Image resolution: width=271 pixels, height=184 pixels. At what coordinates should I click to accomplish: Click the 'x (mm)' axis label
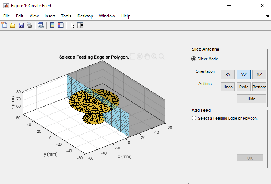(125, 156)
